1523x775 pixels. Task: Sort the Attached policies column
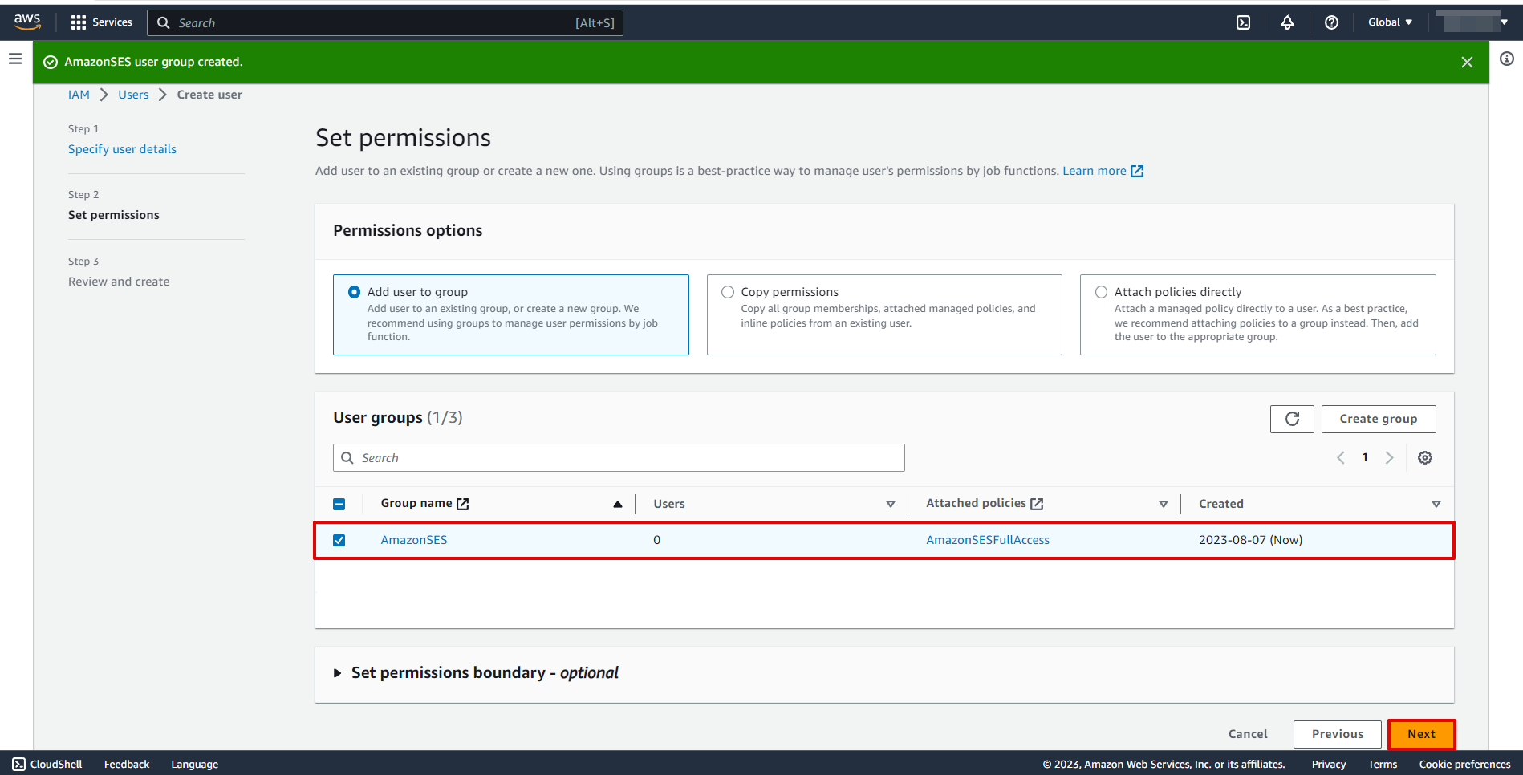(1164, 504)
